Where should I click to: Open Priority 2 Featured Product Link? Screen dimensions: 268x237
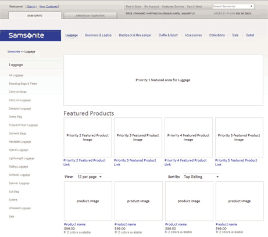click(x=84, y=163)
